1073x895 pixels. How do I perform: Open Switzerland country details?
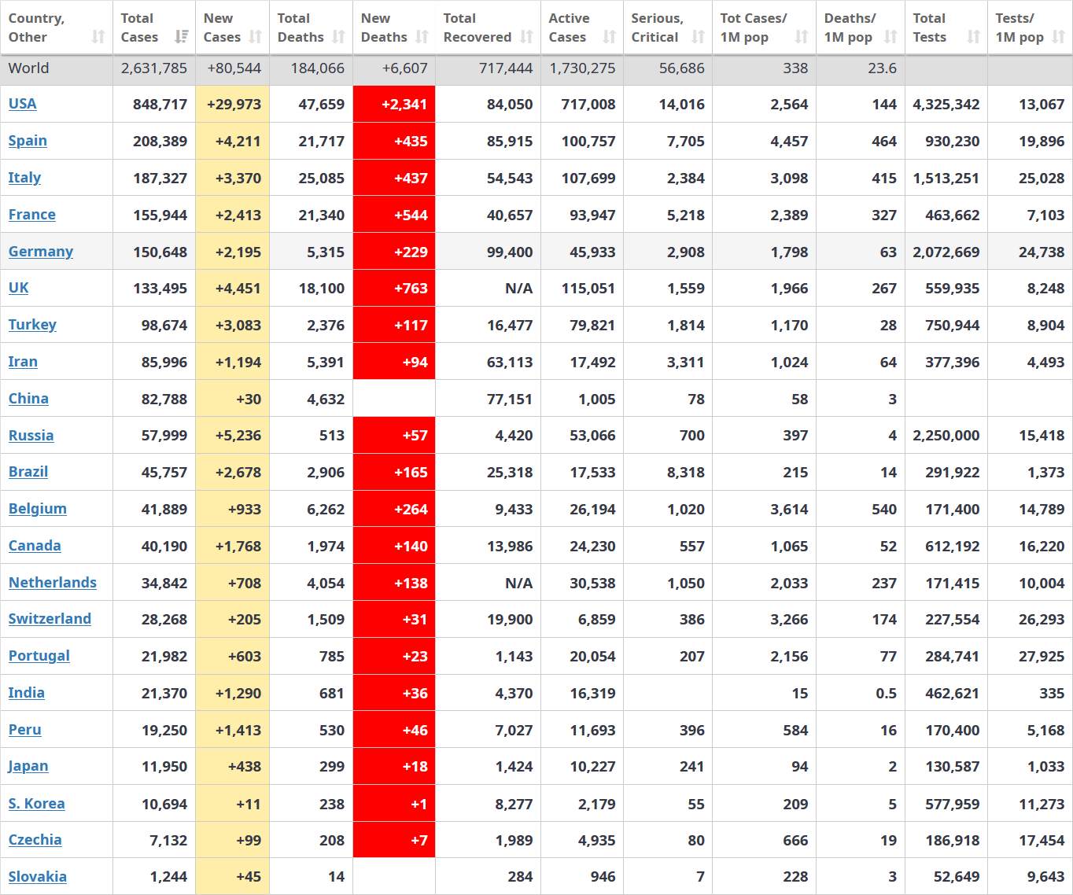point(50,619)
